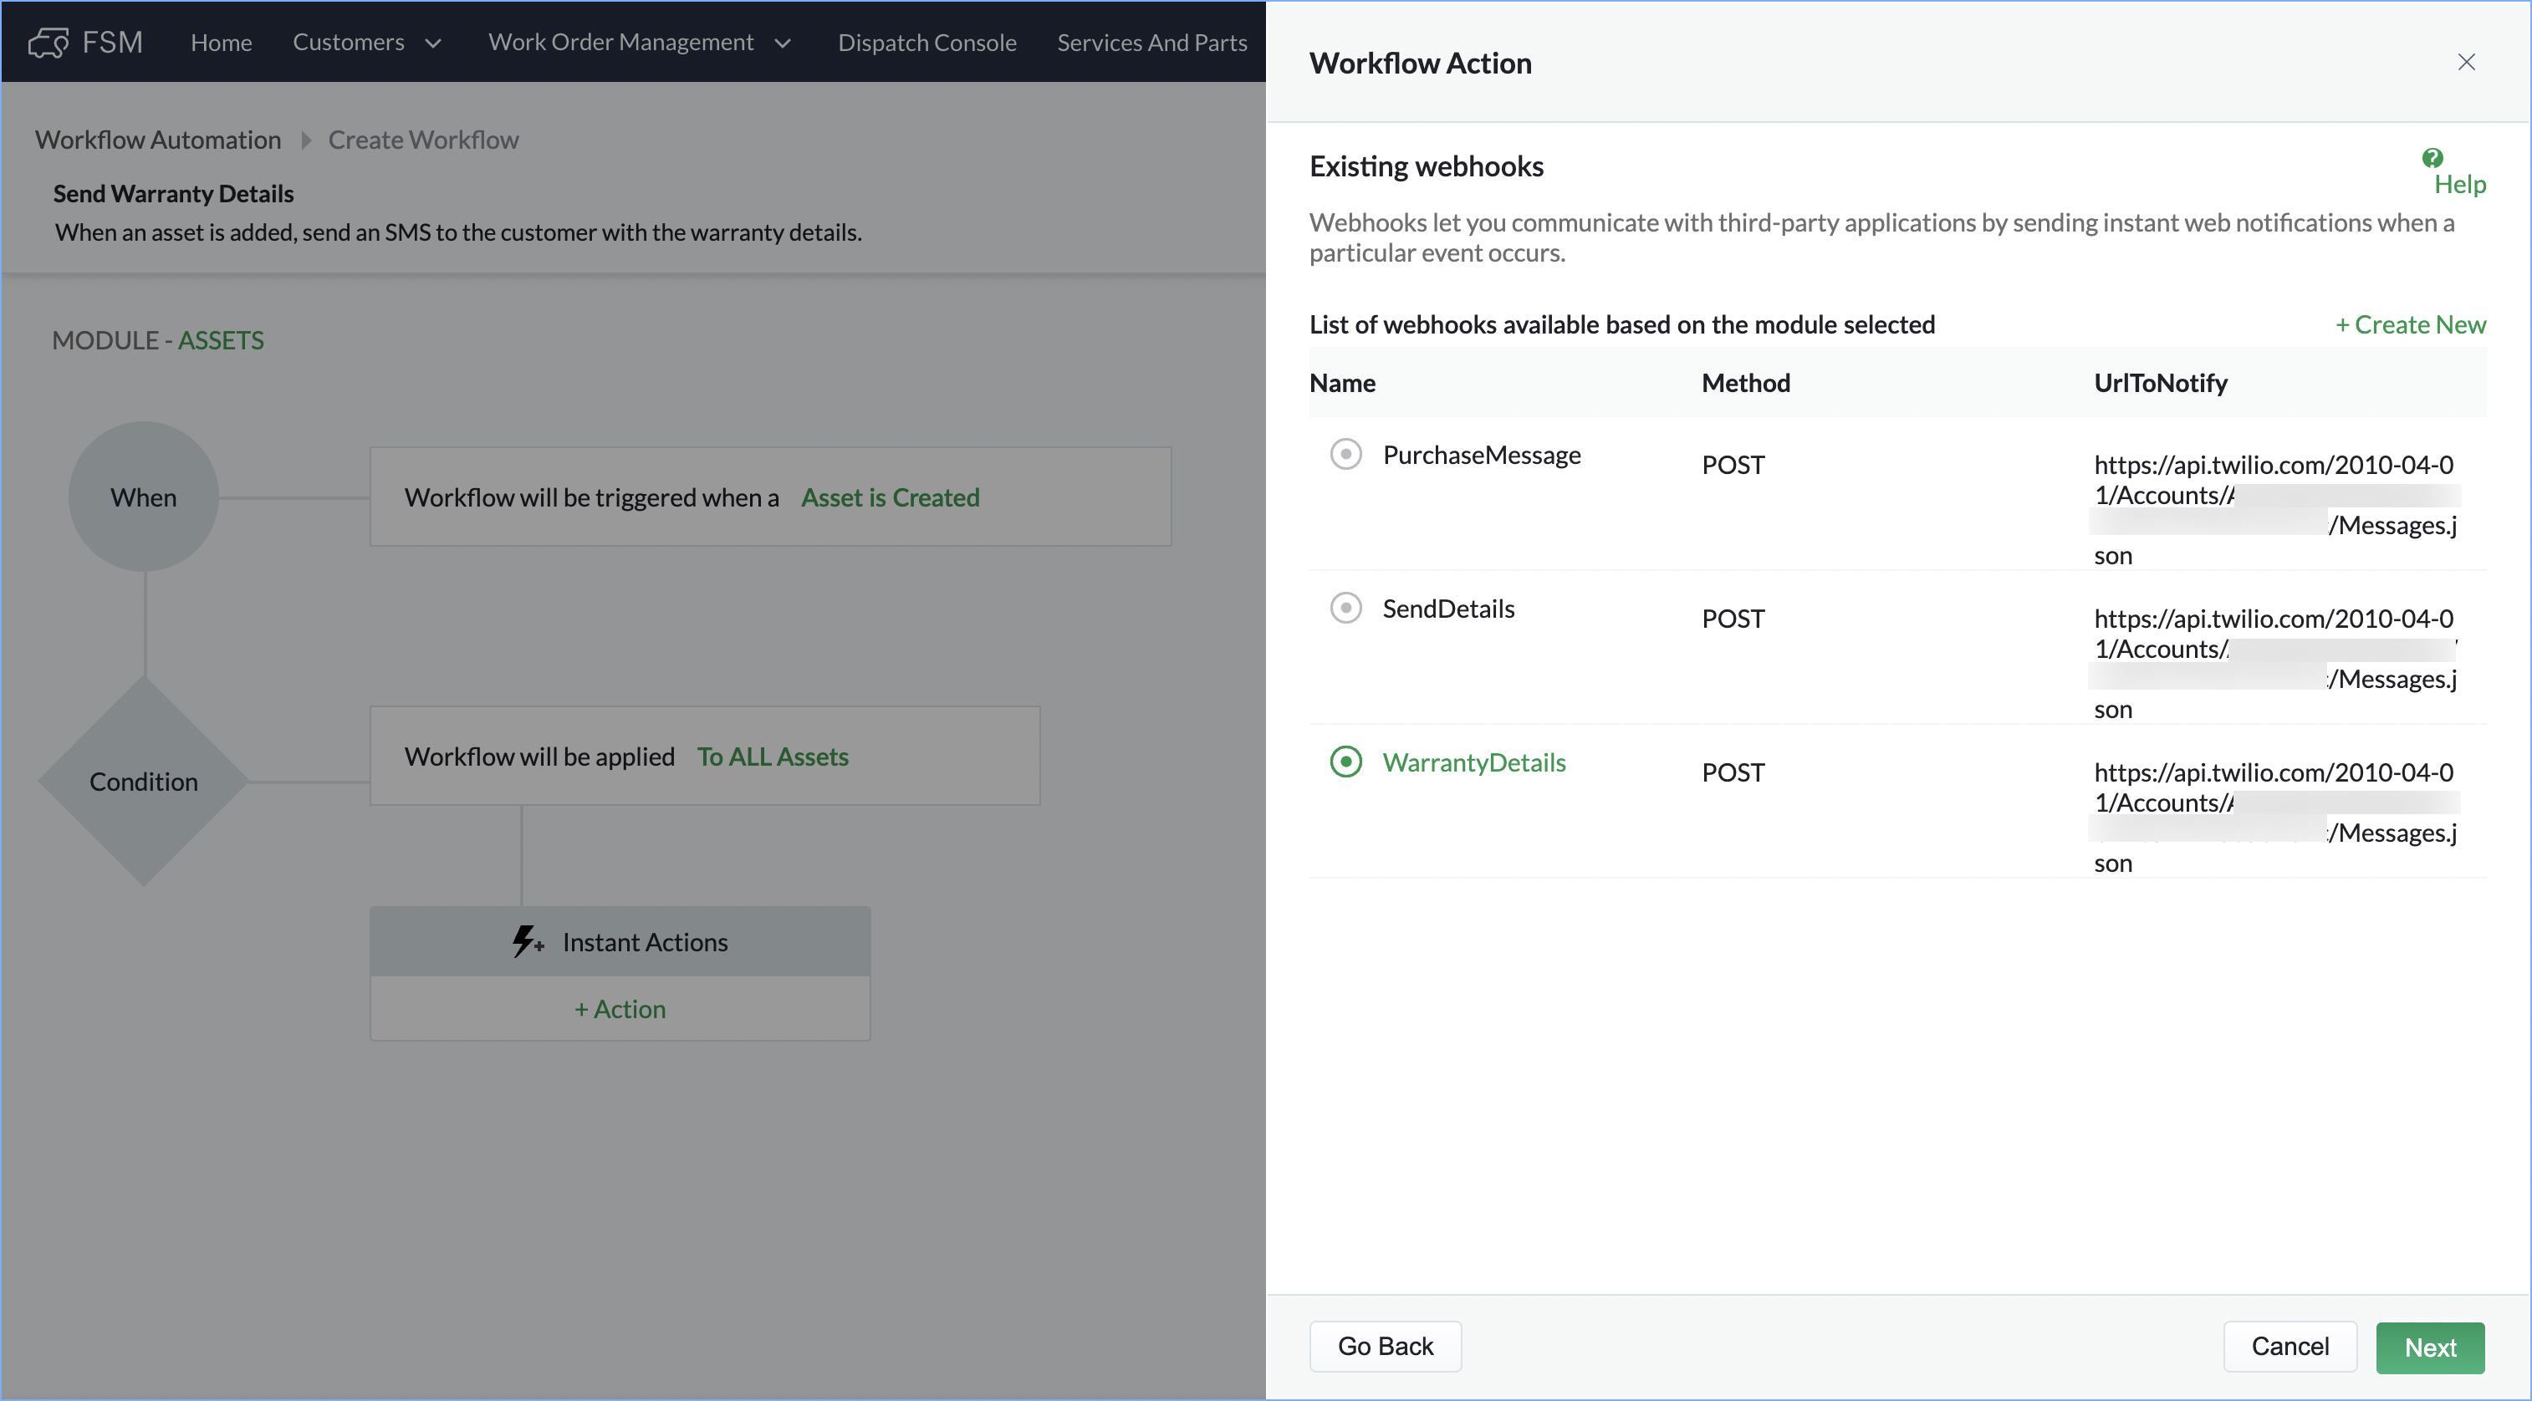
Task: Select the WarrantyDetails webhook radio button
Action: click(x=1345, y=762)
